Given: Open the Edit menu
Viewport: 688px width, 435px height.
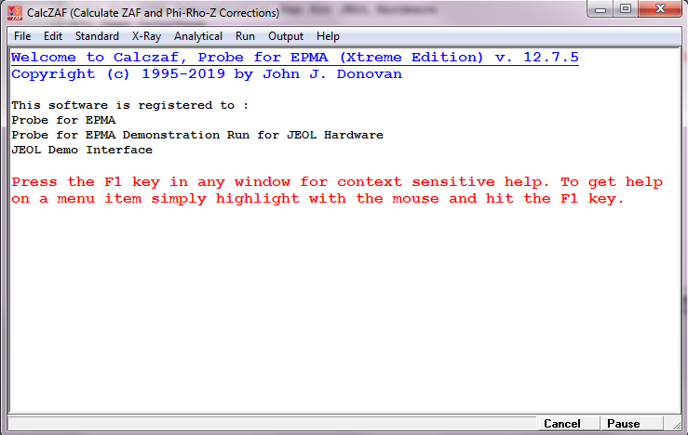Looking at the screenshot, I should 53,36.
